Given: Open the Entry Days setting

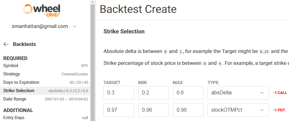Looking at the screenshot, I should [45, 117].
